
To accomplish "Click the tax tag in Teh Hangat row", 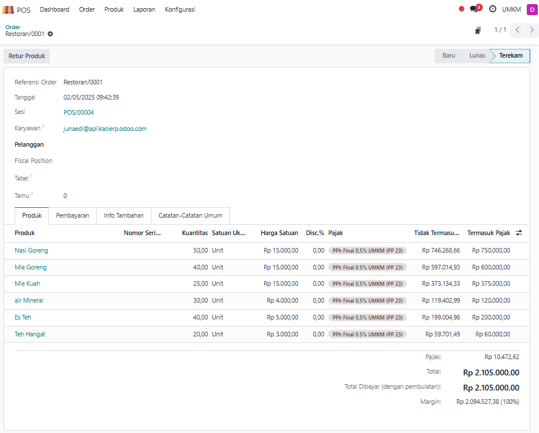I will 367,335.
